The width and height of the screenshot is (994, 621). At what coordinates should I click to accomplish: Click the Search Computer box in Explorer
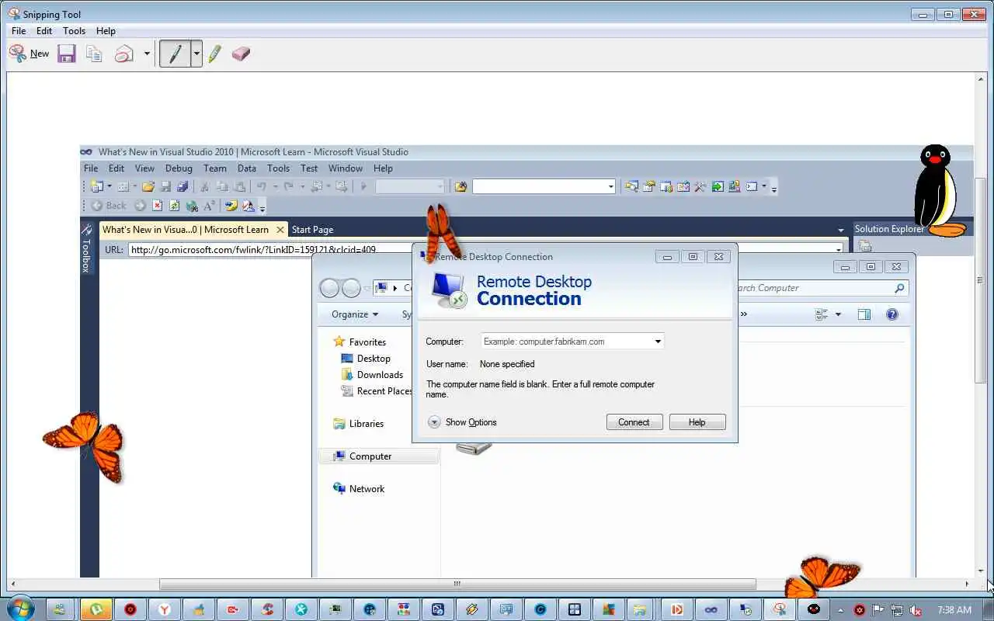coord(822,288)
